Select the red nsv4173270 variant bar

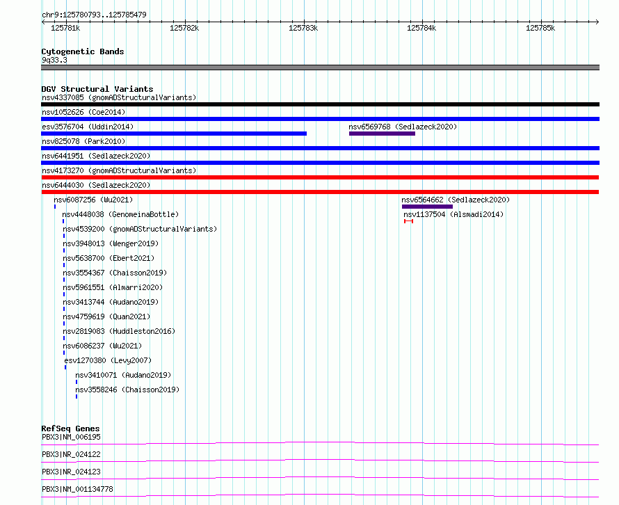[320, 177]
